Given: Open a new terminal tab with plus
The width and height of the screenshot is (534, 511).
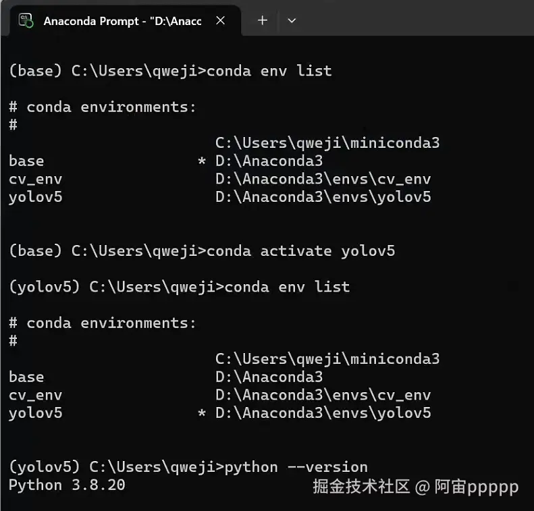Looking at the screenshot, I should coord(262,20).
